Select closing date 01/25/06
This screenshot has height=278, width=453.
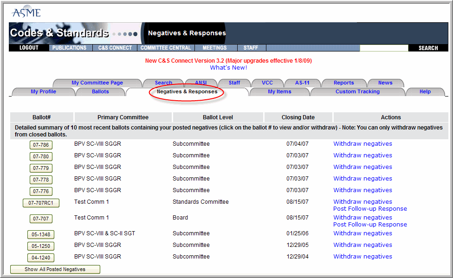(297, 233)
